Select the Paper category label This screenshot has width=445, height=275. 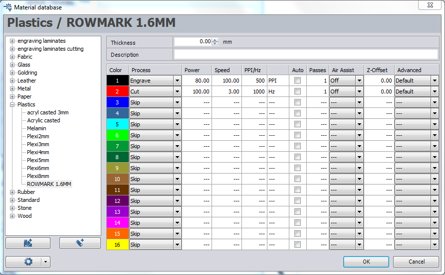pos(24,96)
